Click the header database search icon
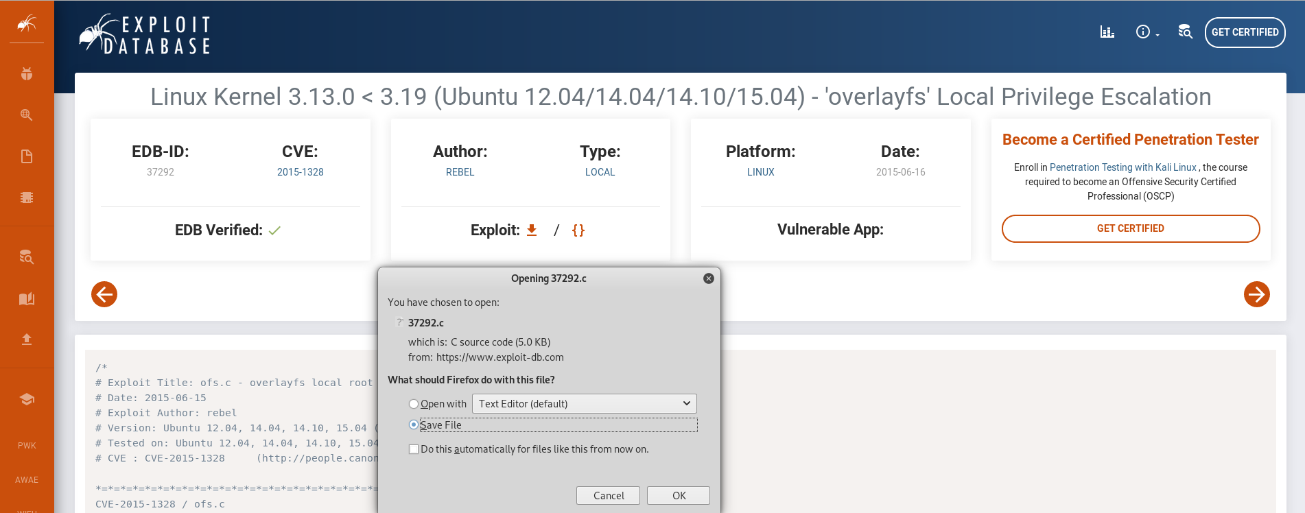Image resolution: width=1305 pixels, height=513 pixels. [x=1185, y=32]
